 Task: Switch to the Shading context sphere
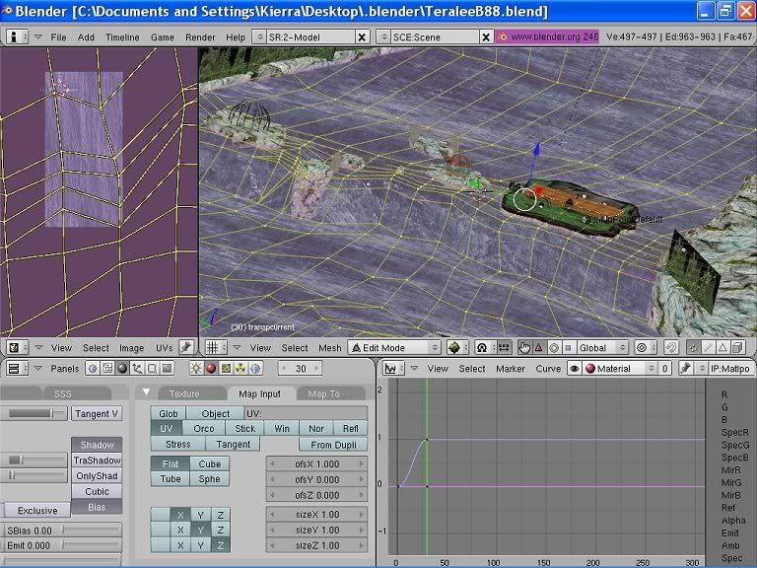pyautogui.click(x=122, y=369)
